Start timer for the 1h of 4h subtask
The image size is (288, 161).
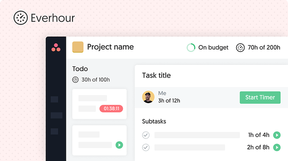(277, 135)
